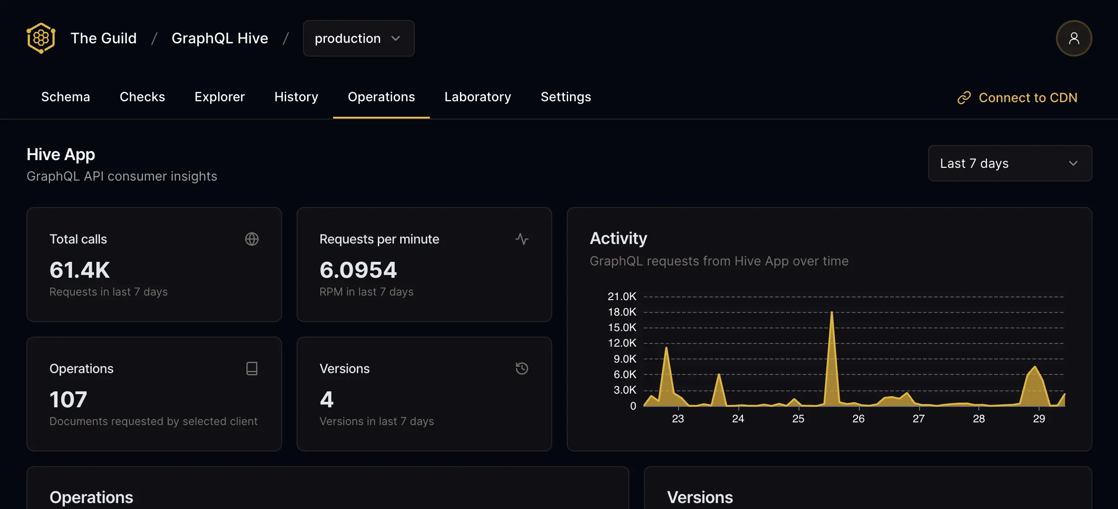Click the history clock icon on Versions card
The width and height of the screenshot is (1118, 509).
tap(522, 369)
